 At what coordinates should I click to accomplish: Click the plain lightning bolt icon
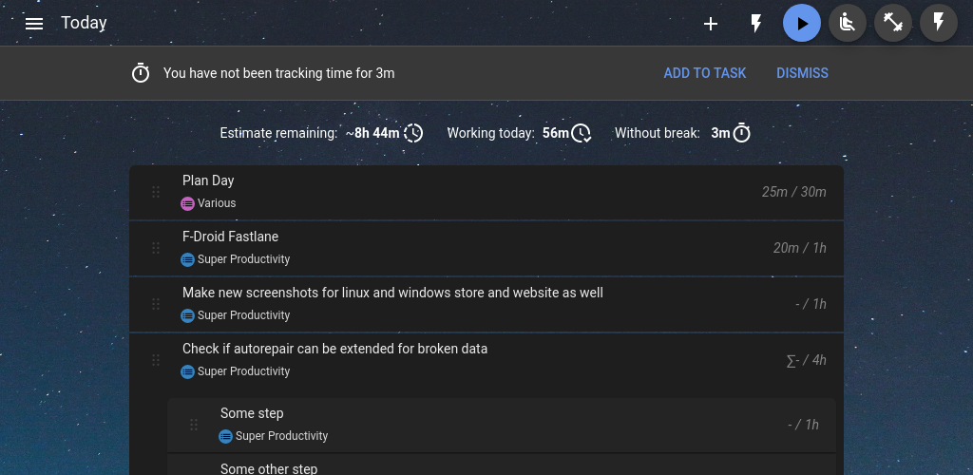pyautogui.click(x=756, y=24)
